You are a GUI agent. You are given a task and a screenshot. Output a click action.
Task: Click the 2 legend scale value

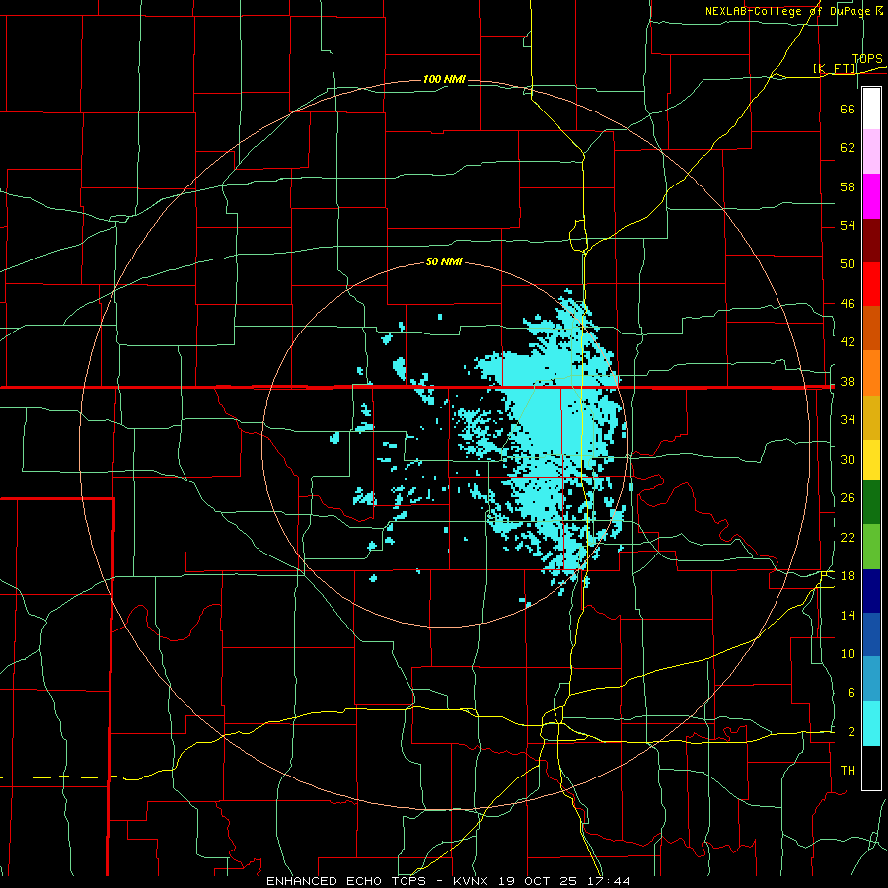851,732
